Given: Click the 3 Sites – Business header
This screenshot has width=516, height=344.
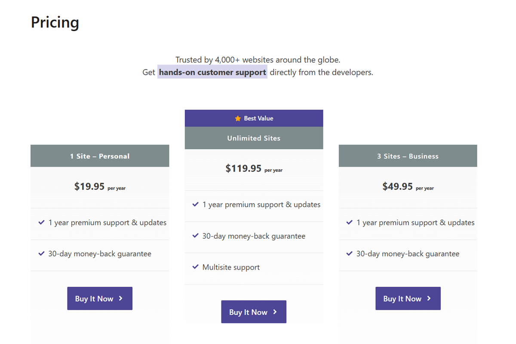Looking at the screenshot, I should (408, 156).
